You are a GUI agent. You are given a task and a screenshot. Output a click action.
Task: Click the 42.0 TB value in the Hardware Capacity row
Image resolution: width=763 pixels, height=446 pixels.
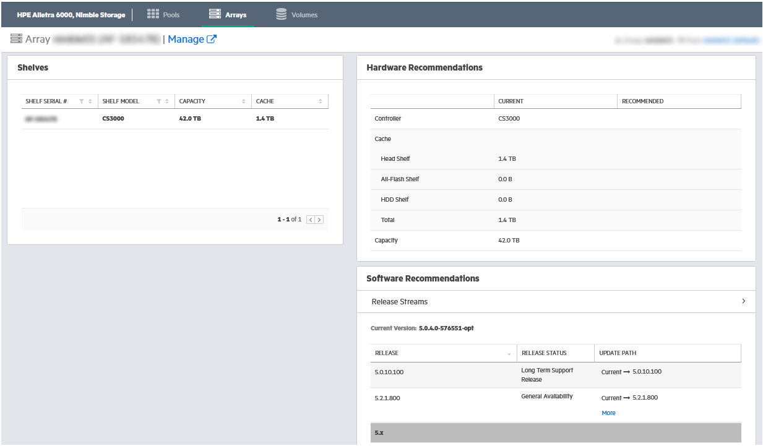click(509, 241)
